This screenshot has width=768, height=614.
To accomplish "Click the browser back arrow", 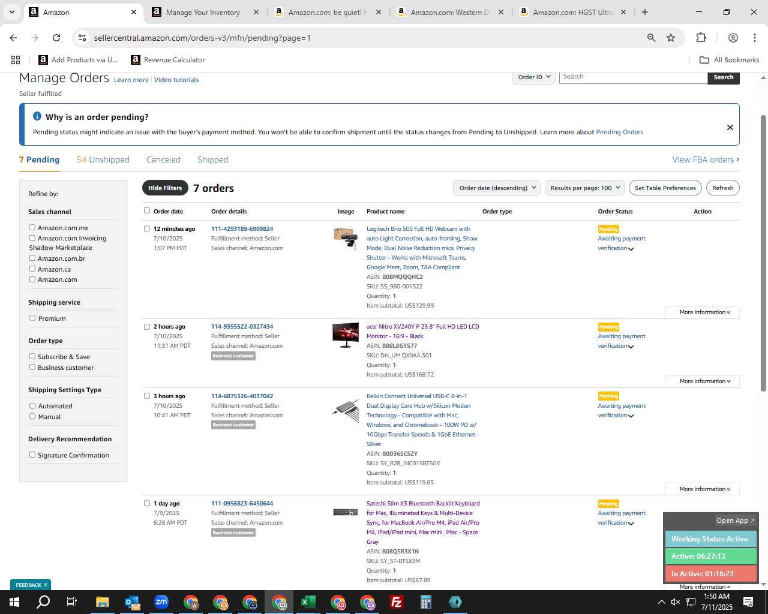I will click(13, 38).
